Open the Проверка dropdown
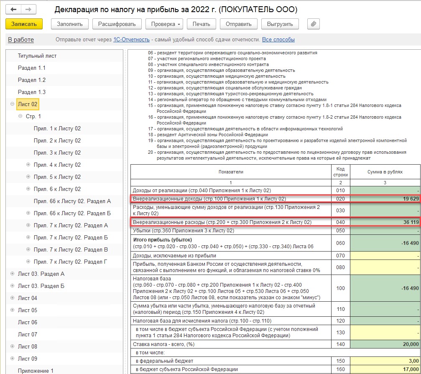This screenshot has height=374, width=421. 164,24
